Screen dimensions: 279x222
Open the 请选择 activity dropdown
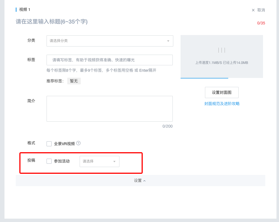coord(99,161)
